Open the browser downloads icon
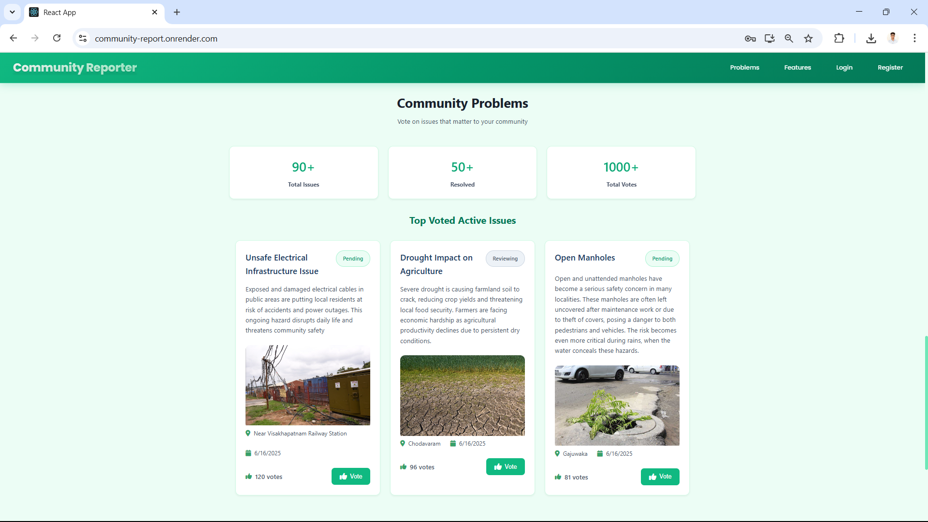 (x=871, y=39)
